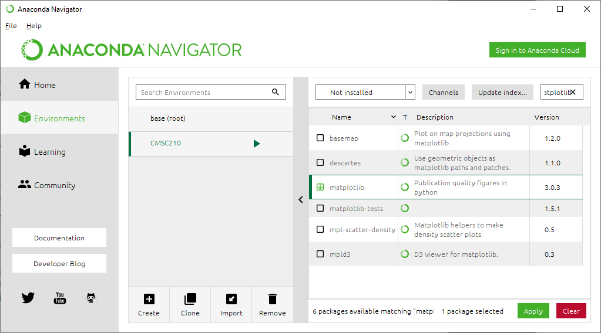
Task: Click the Channels button
Action: pos(444,92)
